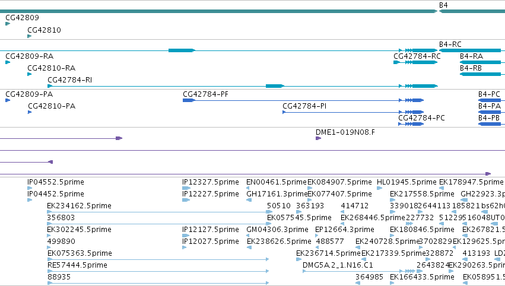Viewport: 505px width, 286px height.
Task: Select transcript CG42784-RI
Action: click(x=69, y=80)
